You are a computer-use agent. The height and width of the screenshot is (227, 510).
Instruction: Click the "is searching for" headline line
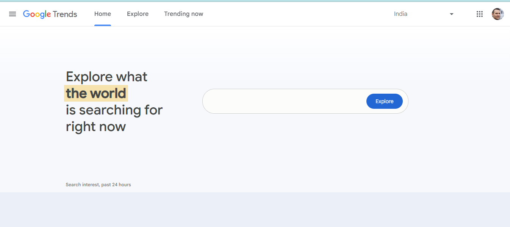click(x=114, y=110)
